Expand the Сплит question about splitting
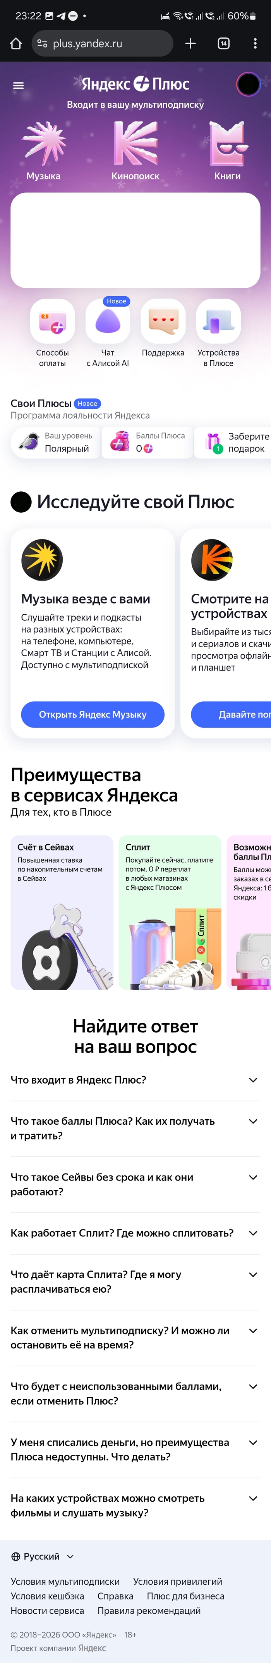 tap(135, 1233)
